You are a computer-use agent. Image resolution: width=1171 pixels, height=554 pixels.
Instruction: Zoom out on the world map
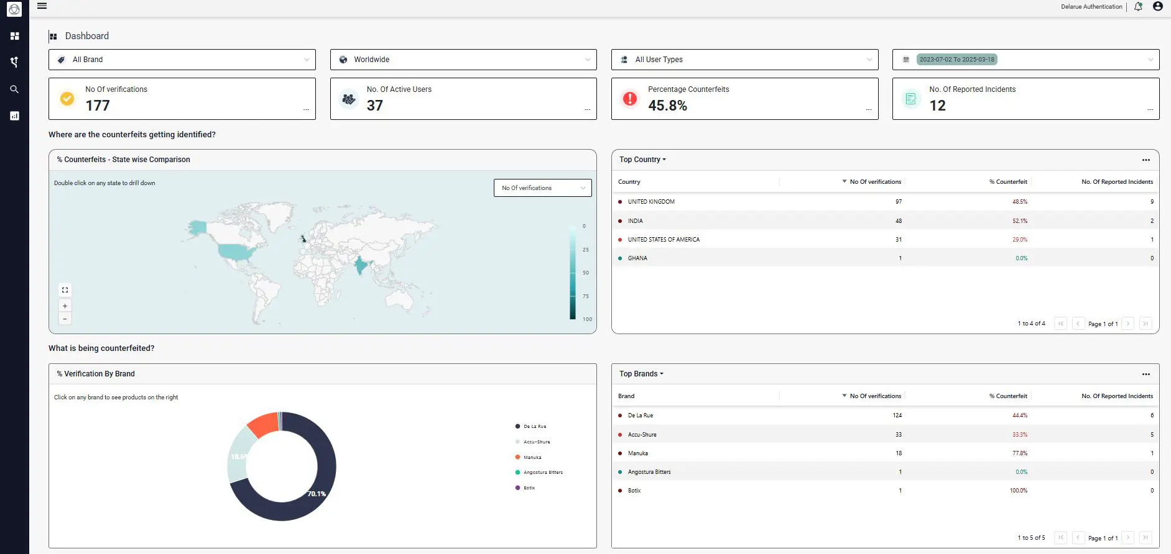point(65,319)
